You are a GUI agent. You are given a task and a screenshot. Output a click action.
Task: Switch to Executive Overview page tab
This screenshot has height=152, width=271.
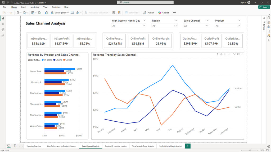[x=34, y=146]
